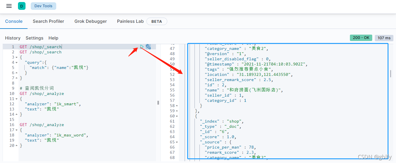
Task: Toggle the fold marker at line 14
Action: point(17,115)
